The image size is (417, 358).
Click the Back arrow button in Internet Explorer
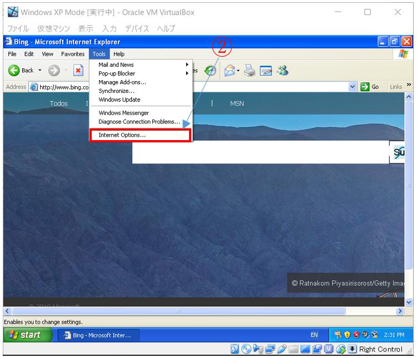point(14,71)
